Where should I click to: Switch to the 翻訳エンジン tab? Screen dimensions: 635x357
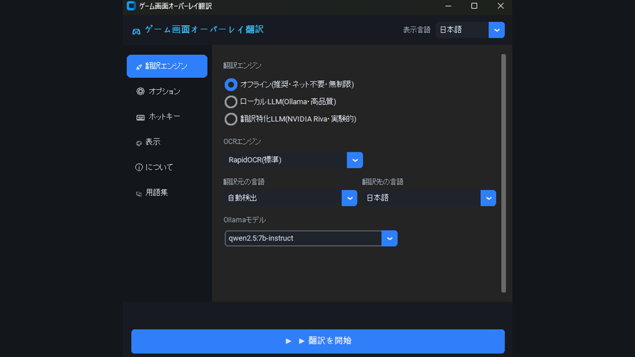tap(167, 66)
